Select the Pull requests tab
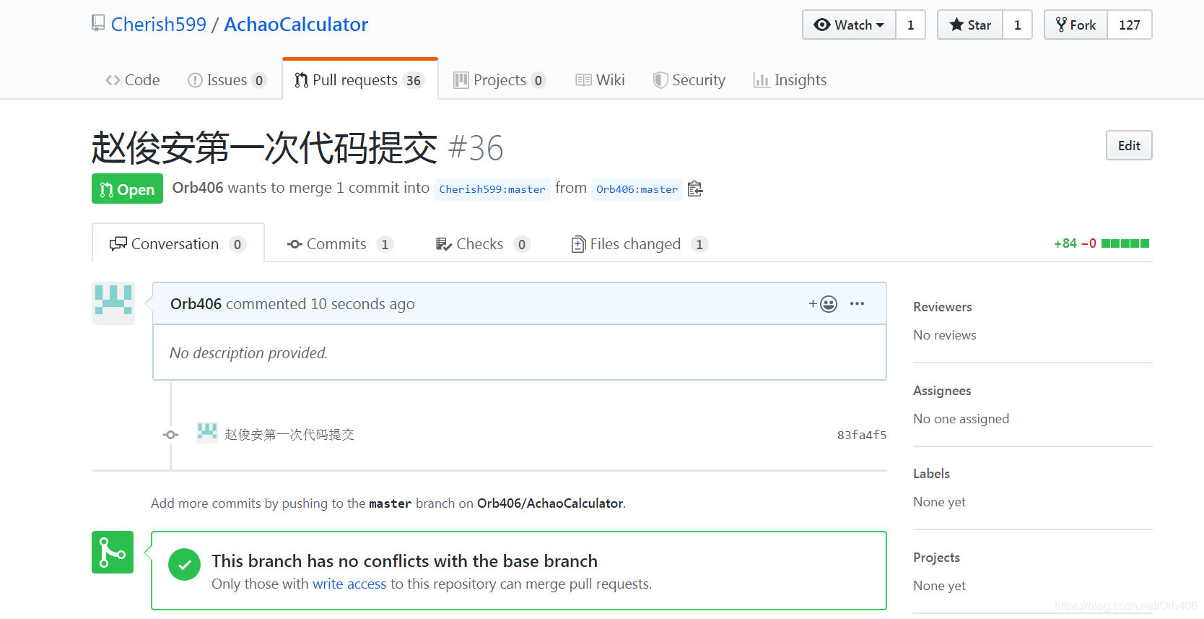Image resolution: width=1204 pixels, height=619 pixels. (360, 80)
